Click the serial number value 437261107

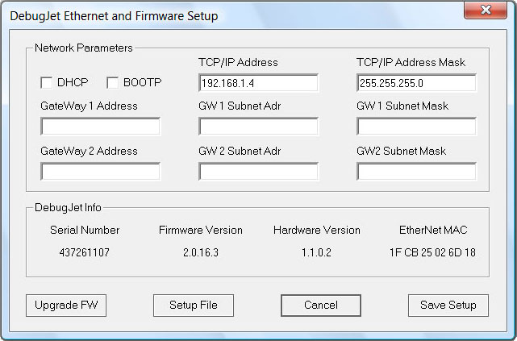[x=85, y=252]
